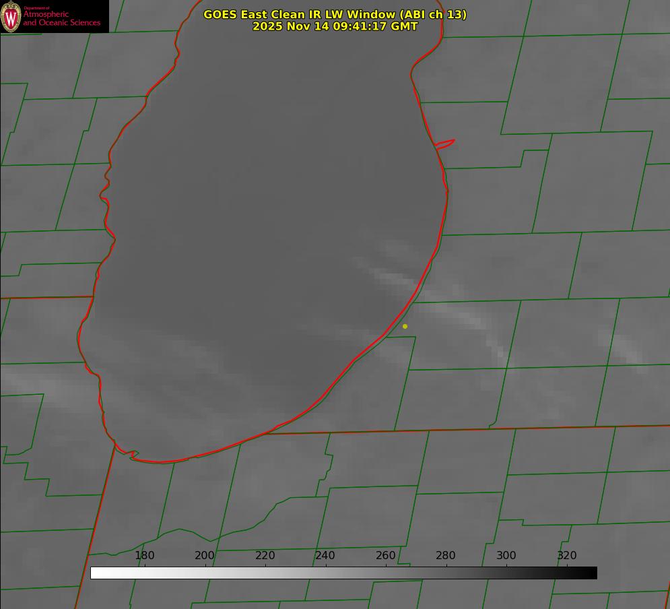Viewport: 670px width, 609px height.
Task: Click the 2025 Nov 14 timestamp text
Action: 335,27
